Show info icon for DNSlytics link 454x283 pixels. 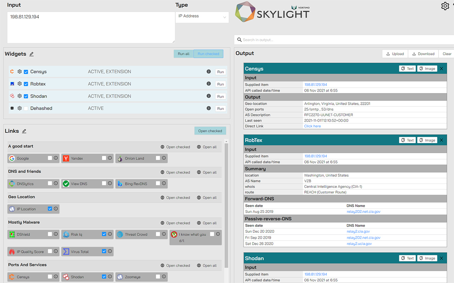[56, 183]
